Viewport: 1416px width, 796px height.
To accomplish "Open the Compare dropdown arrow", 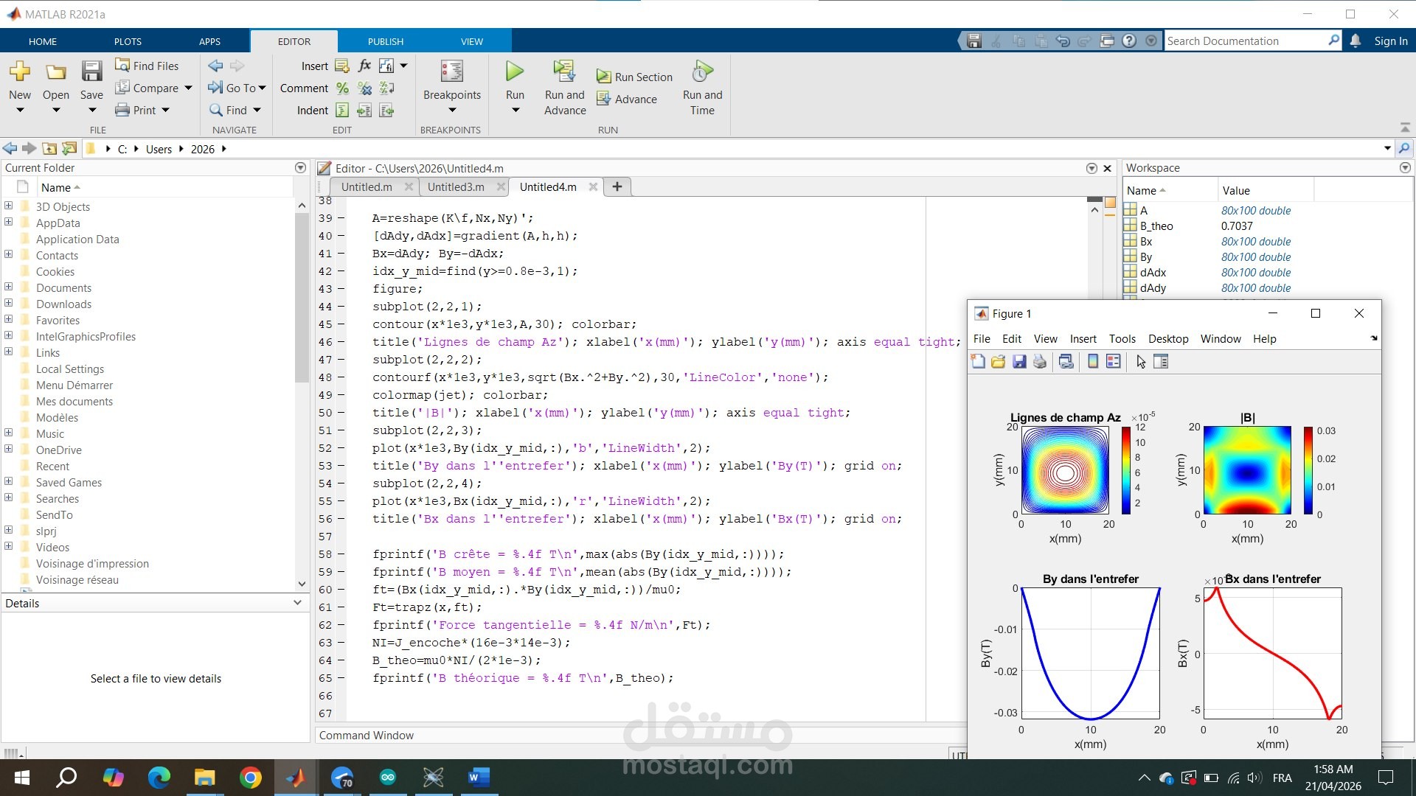I will click(189, 88).
